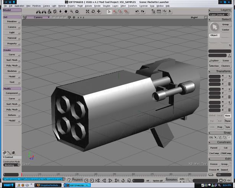Go to first frame
Image resolution: width=235 pixels, height=188 pixels.
pos(97,180)
